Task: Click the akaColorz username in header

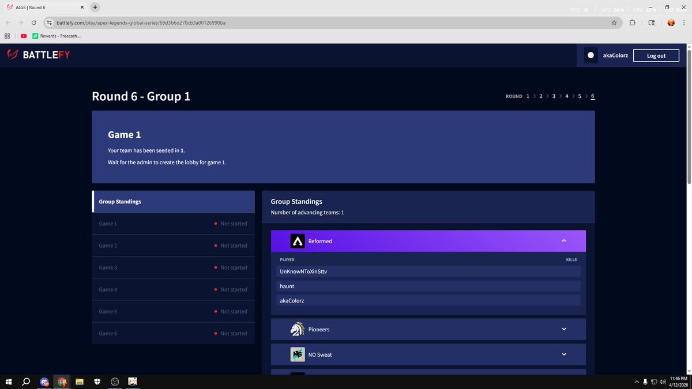Action: [x=615, y=56]
